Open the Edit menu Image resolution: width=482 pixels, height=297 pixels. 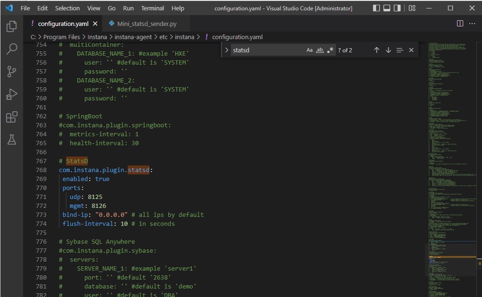[42, 8]
